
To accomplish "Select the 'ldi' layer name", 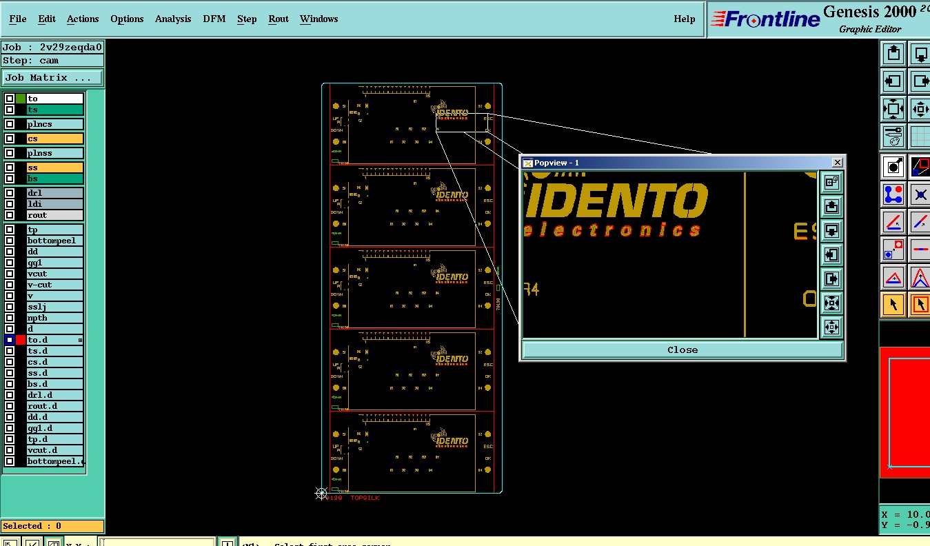I will (x=55, y=204).
